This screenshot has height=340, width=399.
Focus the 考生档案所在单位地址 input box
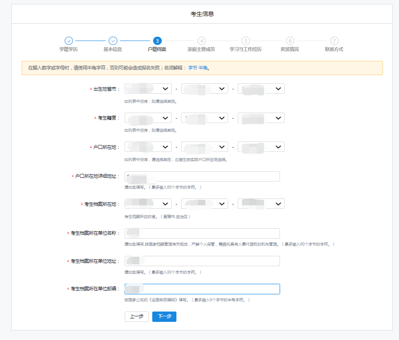coord(202,261)
